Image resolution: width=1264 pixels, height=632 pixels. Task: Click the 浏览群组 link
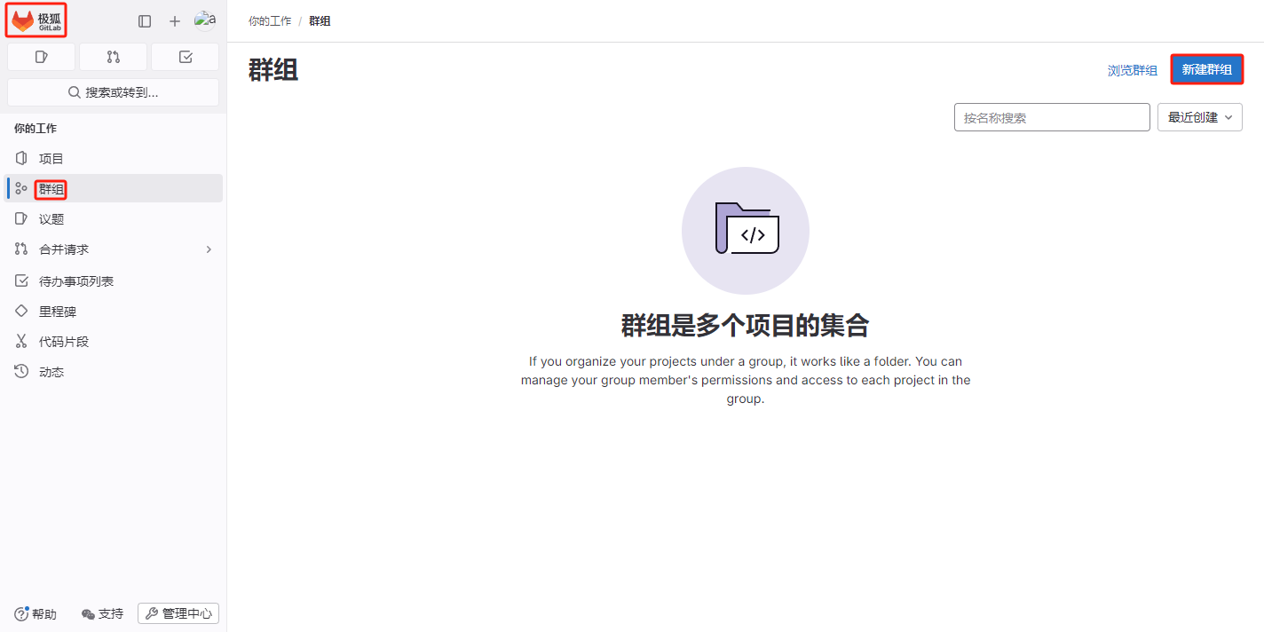point(1132,71)
